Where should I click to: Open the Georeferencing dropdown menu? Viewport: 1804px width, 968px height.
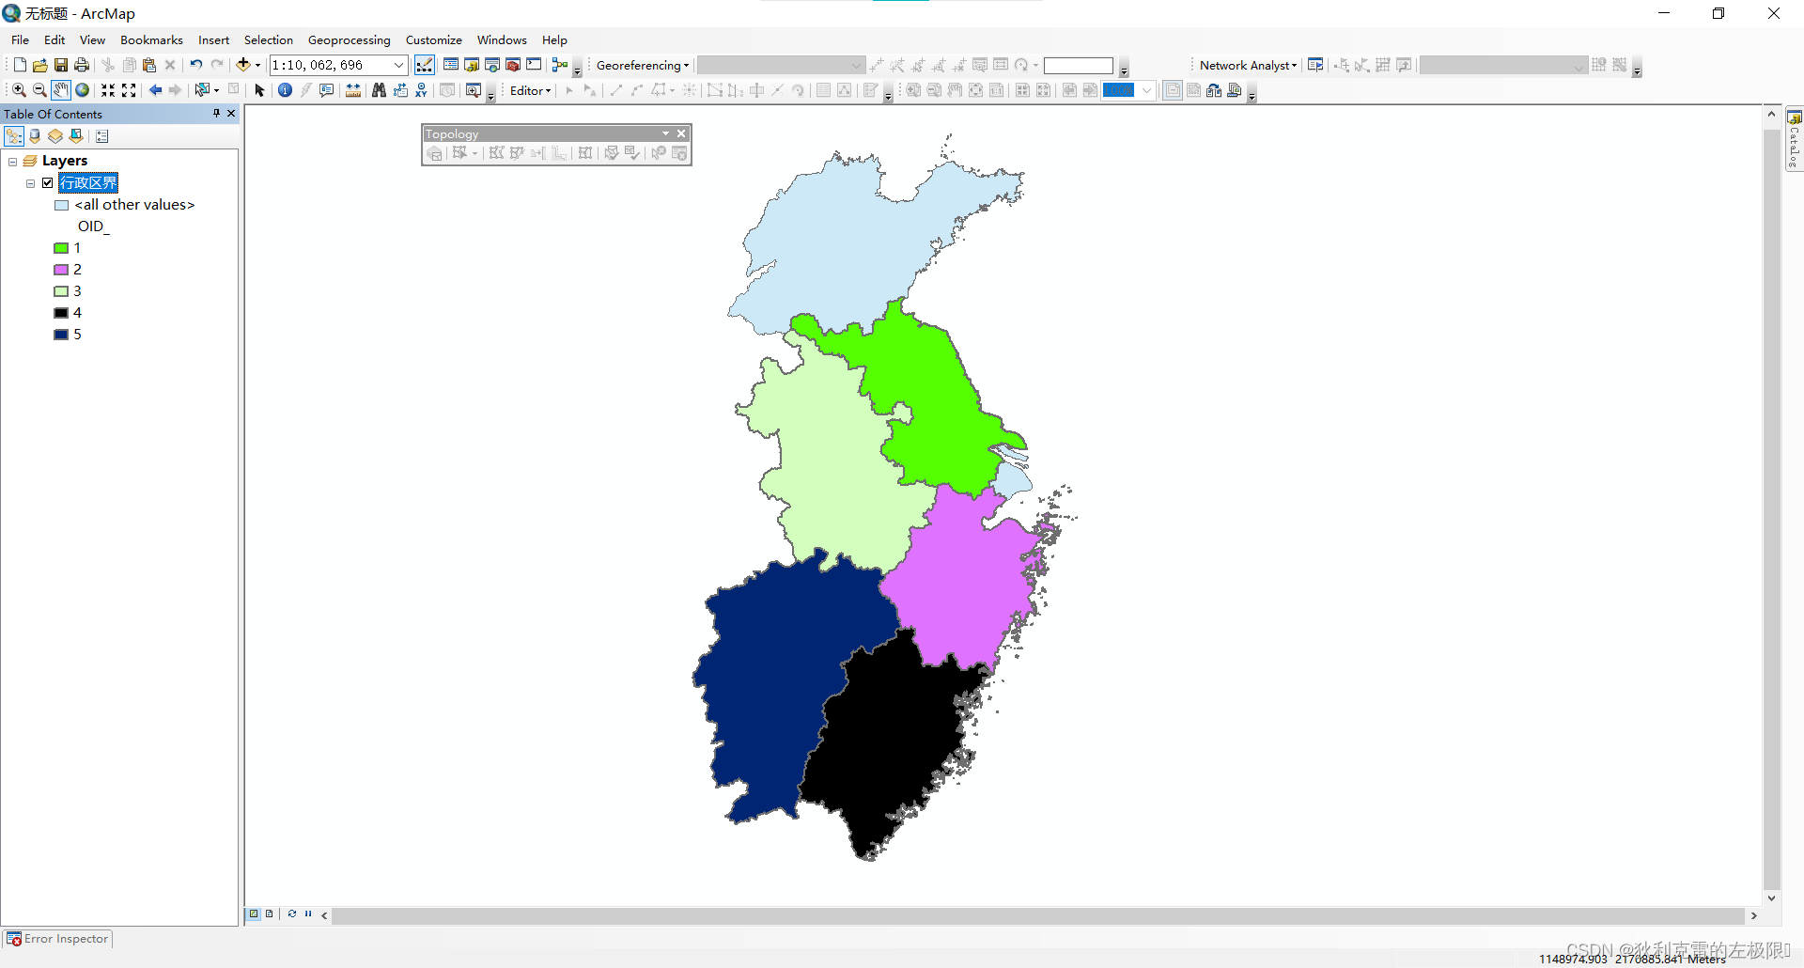tap(642, 65)
